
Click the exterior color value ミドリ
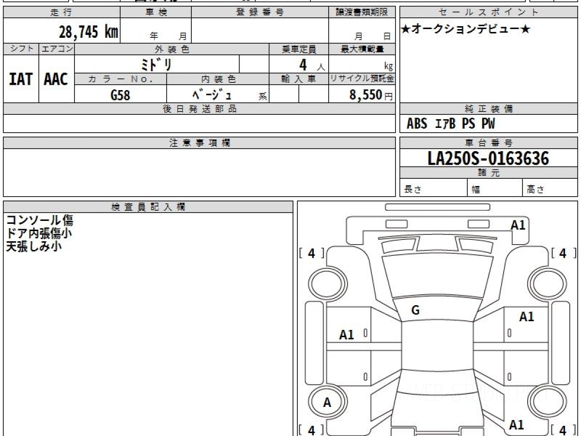click(x=156, y=64)
